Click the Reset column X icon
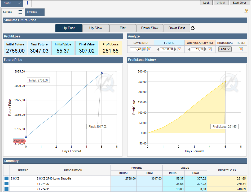Image resolution: width=251 pixels, height=192 pixels. point(241,49)
